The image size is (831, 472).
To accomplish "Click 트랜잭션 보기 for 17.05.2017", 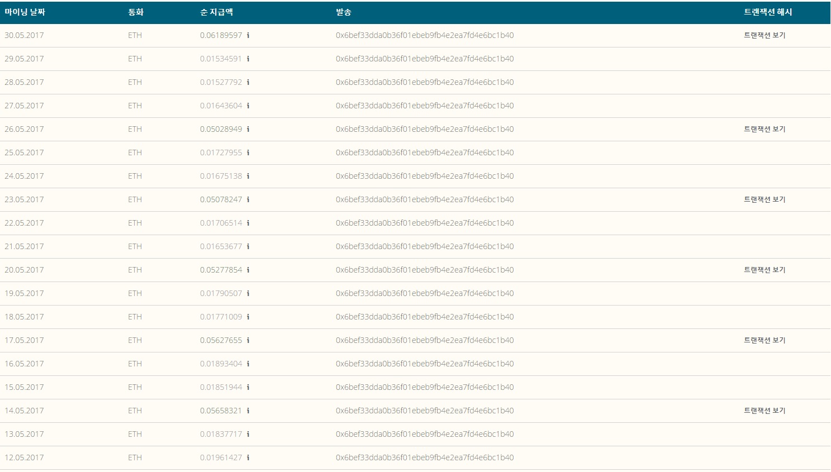I will (x=764, y=340).
